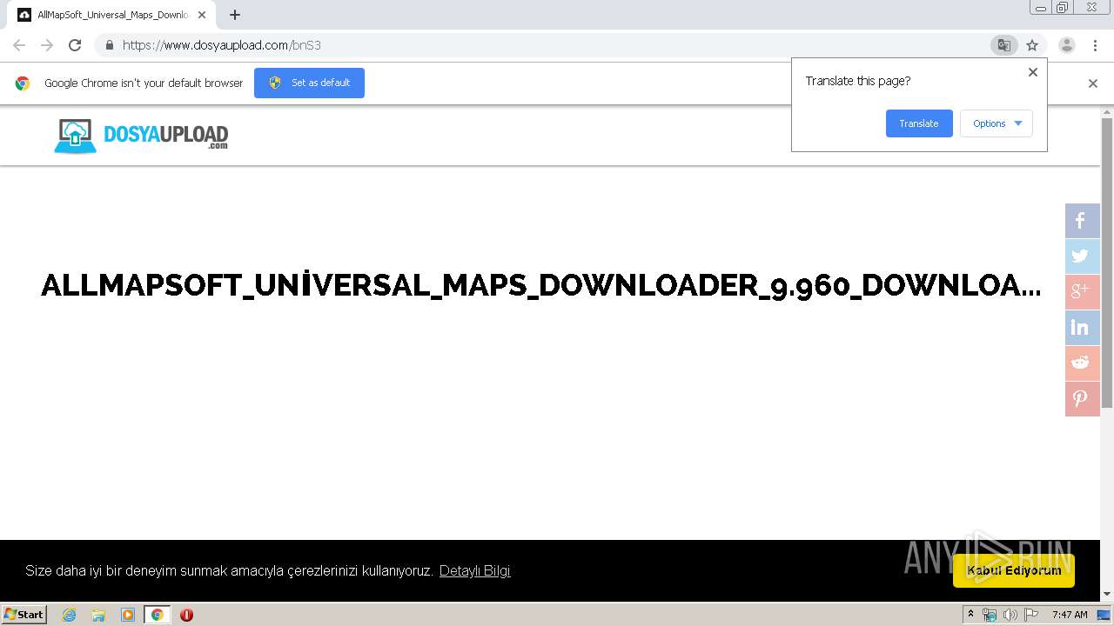Launch Internet Explorer from taskbar
1114x626 pixels.
70,615
